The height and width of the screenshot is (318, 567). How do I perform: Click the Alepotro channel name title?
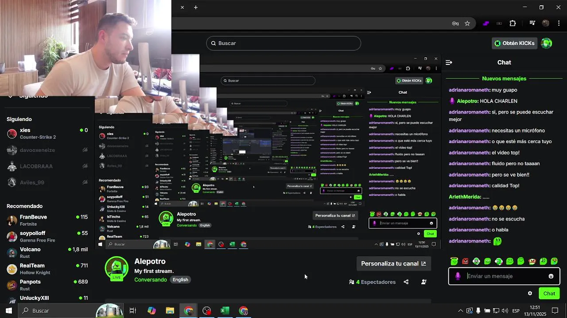(x=150, y=261)
